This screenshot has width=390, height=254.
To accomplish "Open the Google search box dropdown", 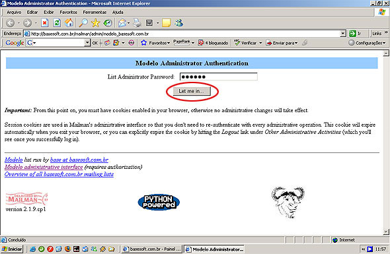I will pos(87,43).
